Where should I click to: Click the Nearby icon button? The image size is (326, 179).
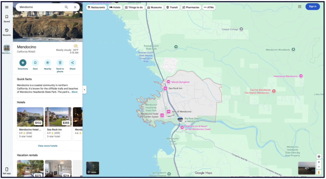(x=48, y=63)
